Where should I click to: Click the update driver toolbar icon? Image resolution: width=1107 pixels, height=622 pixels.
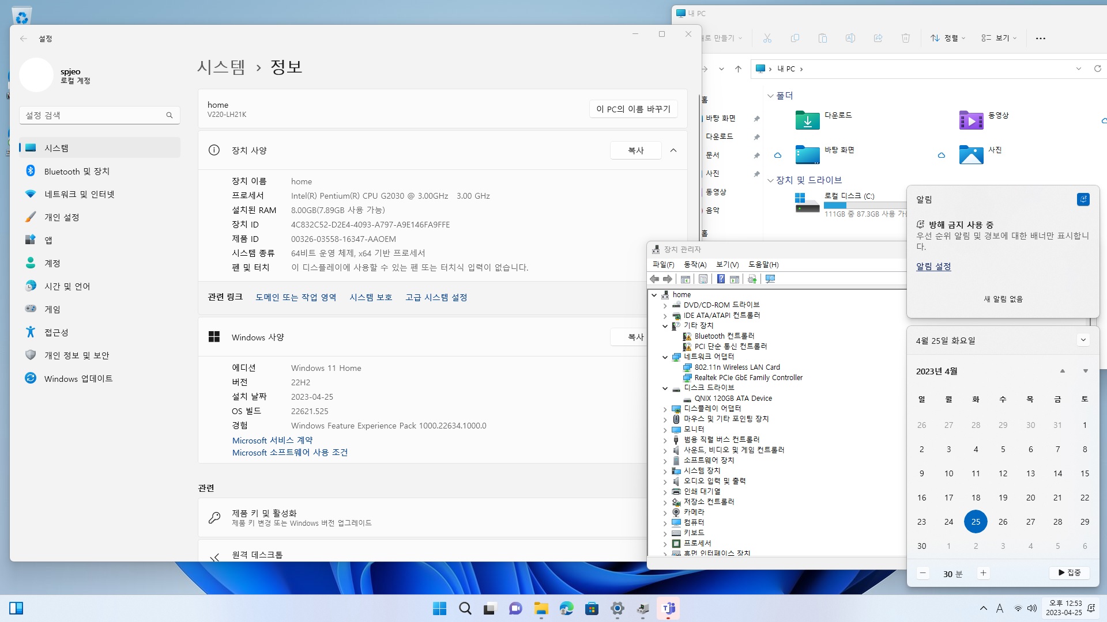click(x=752, y=279)
